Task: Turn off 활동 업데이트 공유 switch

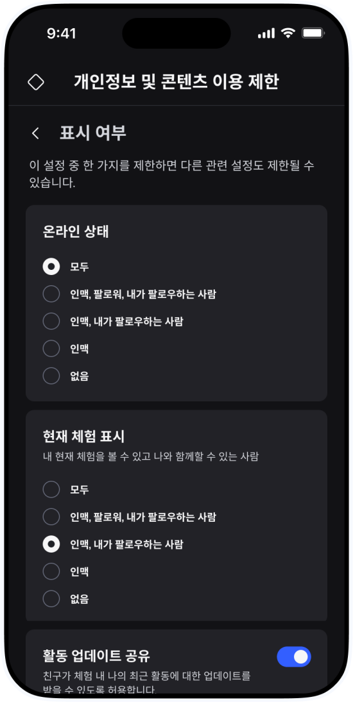Action: (294, 656)
